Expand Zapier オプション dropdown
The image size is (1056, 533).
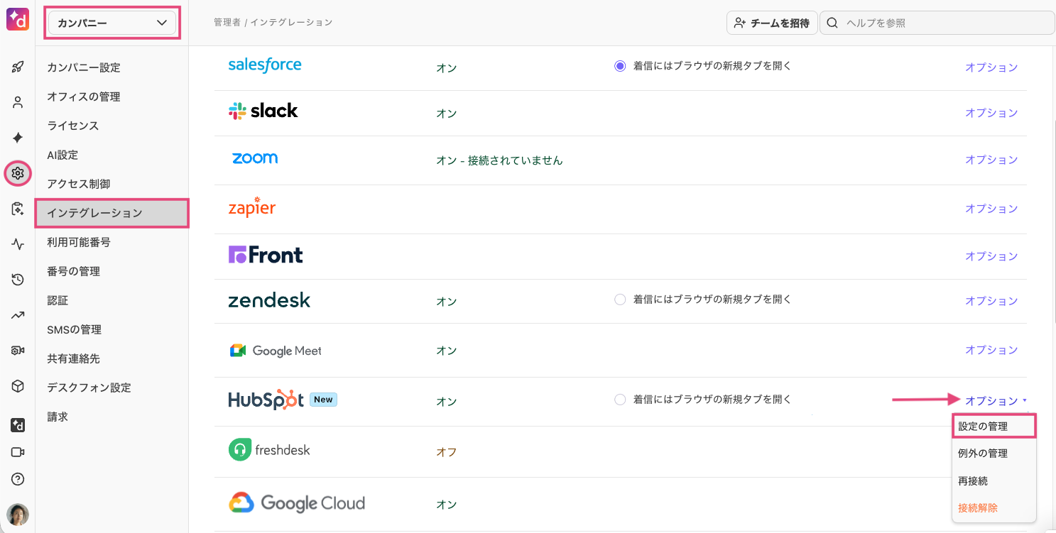(x=991, y=209)
